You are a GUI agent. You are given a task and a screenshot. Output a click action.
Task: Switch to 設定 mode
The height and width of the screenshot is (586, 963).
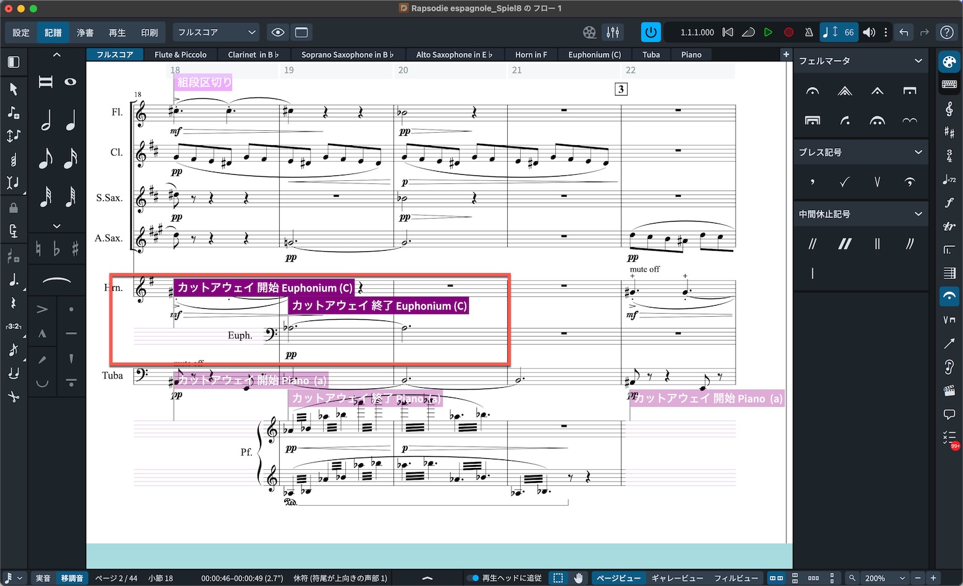[x=21, y=33]
